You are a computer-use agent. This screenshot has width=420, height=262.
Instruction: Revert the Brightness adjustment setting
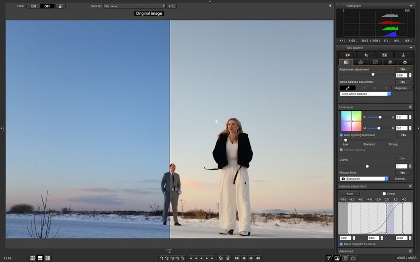[403, 69]
